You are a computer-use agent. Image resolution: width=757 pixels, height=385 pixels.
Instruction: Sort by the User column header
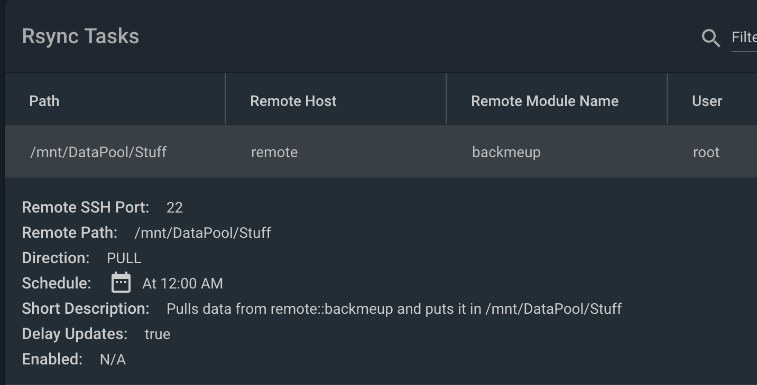coord(707,101)
